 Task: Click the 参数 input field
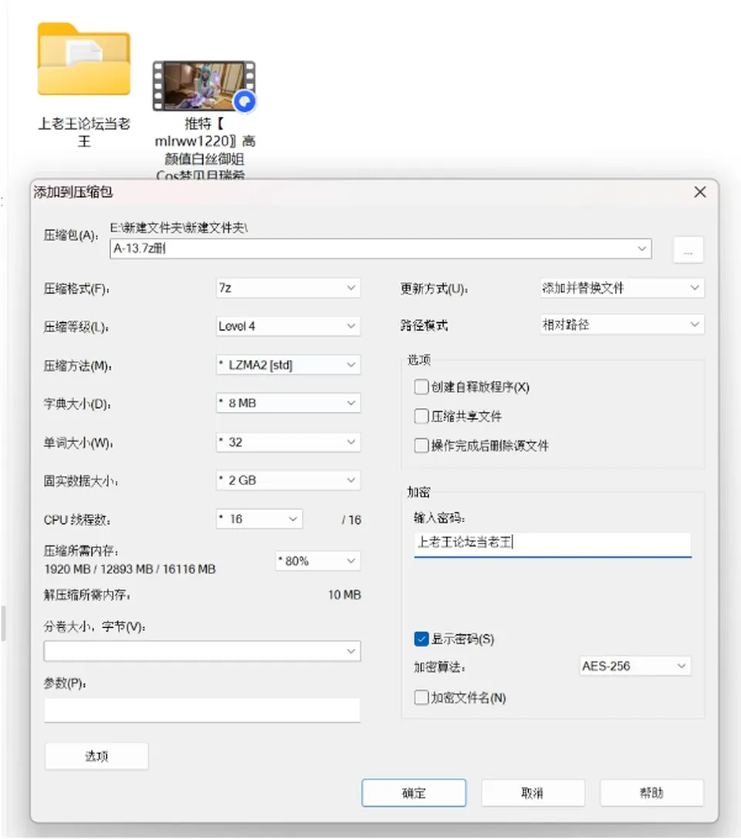coord(202,710)
